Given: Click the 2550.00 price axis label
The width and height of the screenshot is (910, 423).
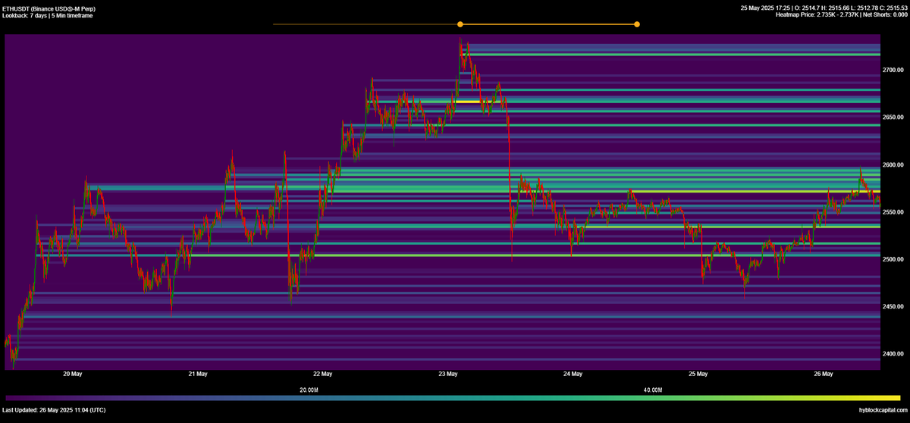Looking at the screenshot, I should pyautogui.click(x=893, y=212).
